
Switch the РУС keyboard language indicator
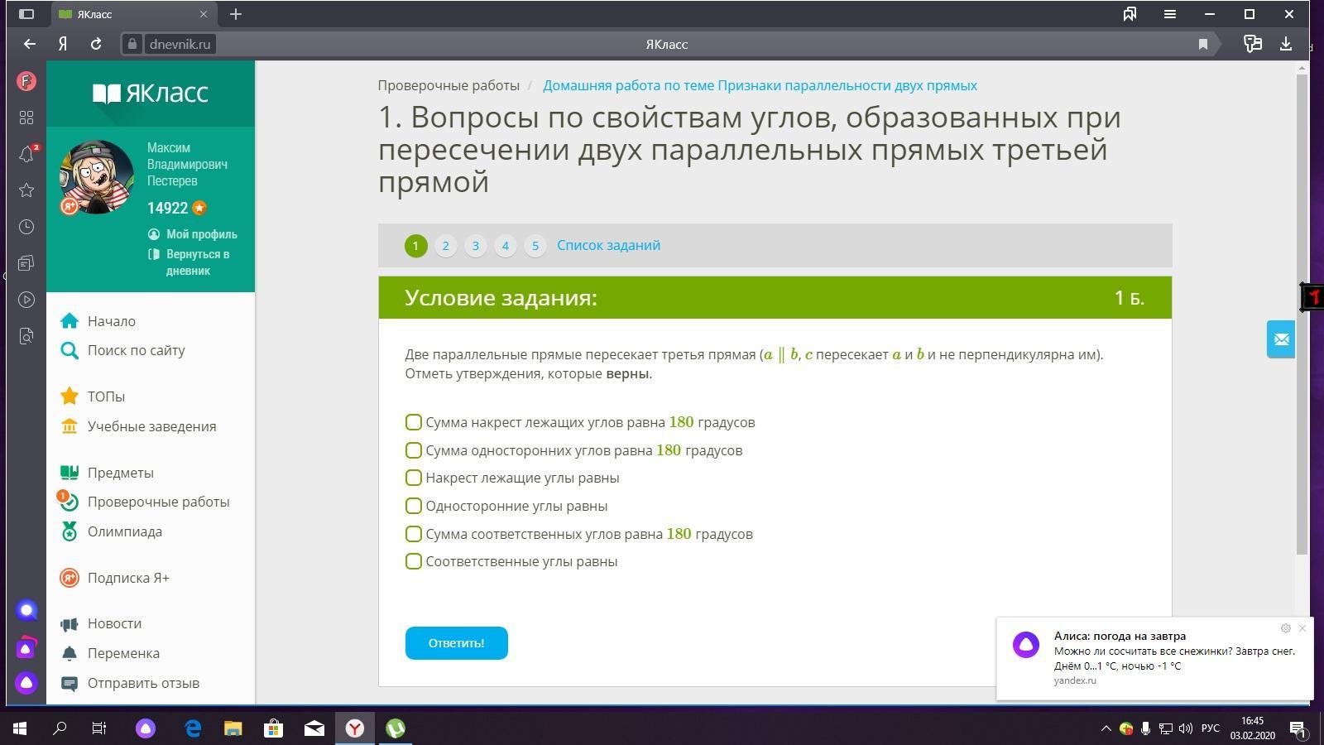(x=1211, y=728)
